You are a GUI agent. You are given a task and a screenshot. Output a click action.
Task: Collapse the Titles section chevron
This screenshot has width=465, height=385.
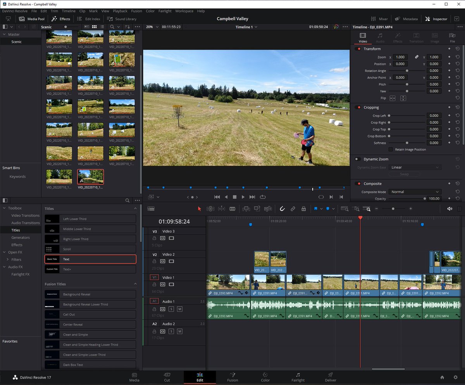point(135,209)
